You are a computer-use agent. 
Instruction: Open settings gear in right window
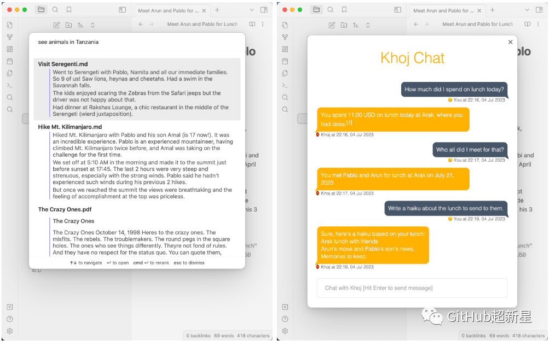pos(285,331)
